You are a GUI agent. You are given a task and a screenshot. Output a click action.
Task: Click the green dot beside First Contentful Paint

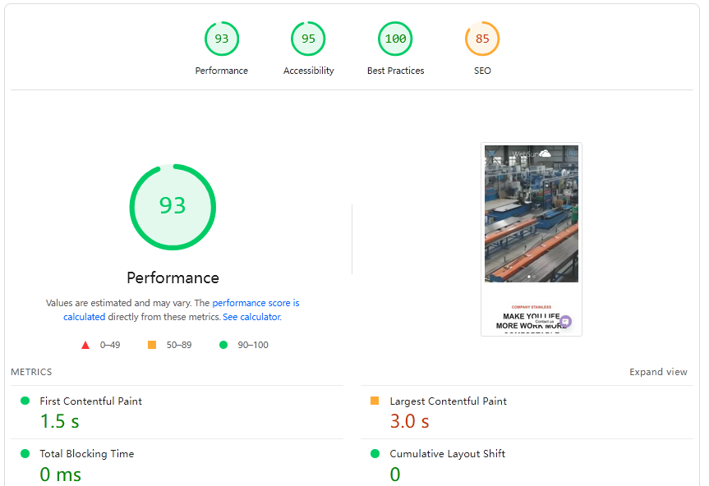[25, 401]
